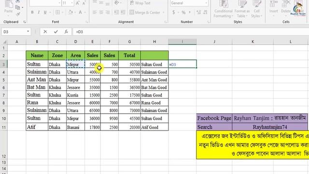Select the Format Painter brush
The image size is (309, 174).
click(18, 14)
